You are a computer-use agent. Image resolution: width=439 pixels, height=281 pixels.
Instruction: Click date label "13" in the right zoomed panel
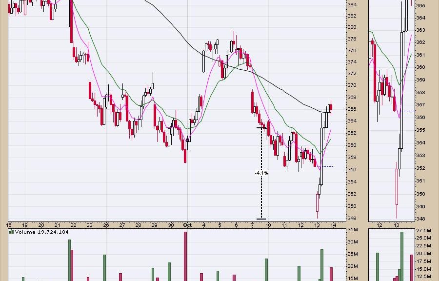click(397, 225)
